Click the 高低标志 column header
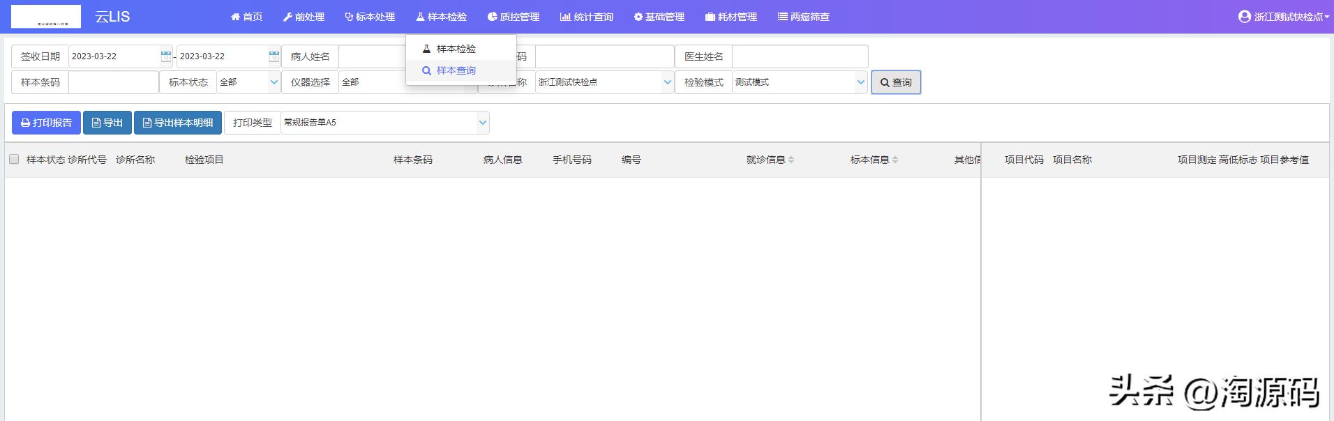The height and width of the screenshot is (421, 1334). click(1238, 160)
